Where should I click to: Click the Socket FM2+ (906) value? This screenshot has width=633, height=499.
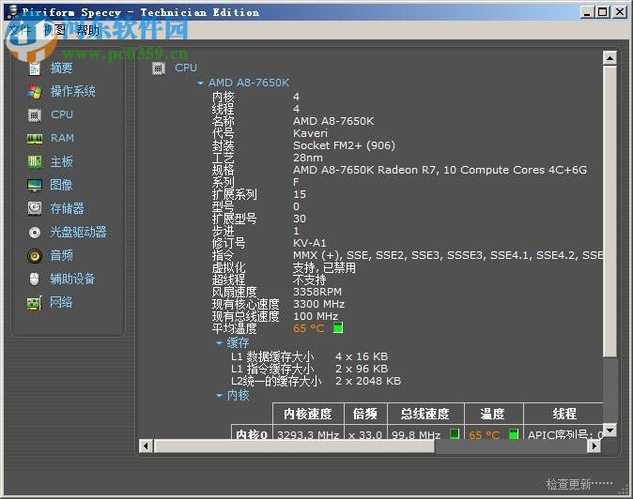click(344, 145)
